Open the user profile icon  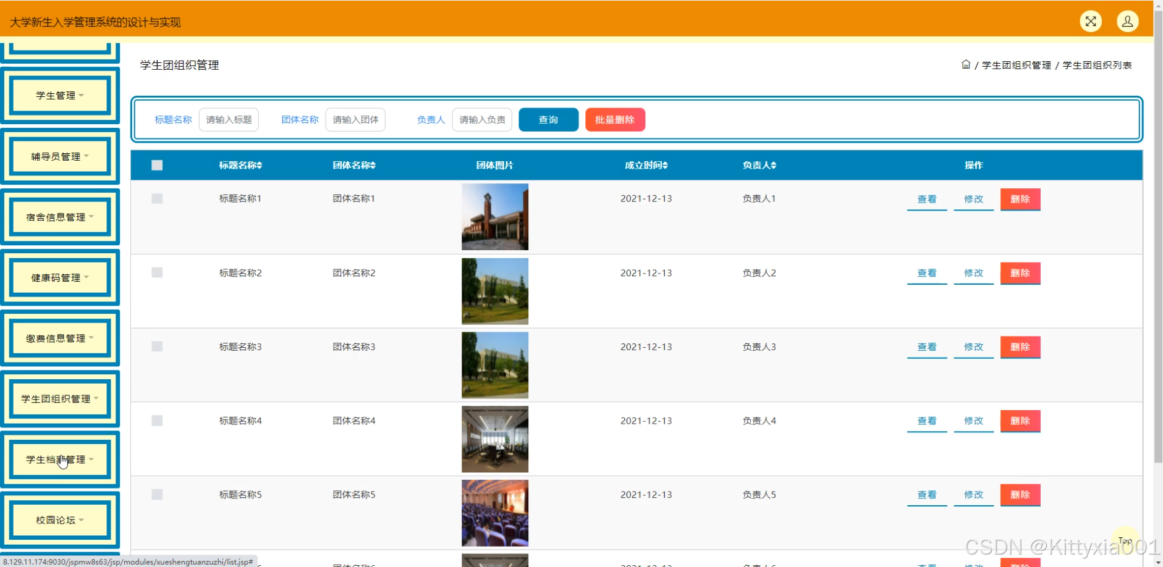point(1127,22)
